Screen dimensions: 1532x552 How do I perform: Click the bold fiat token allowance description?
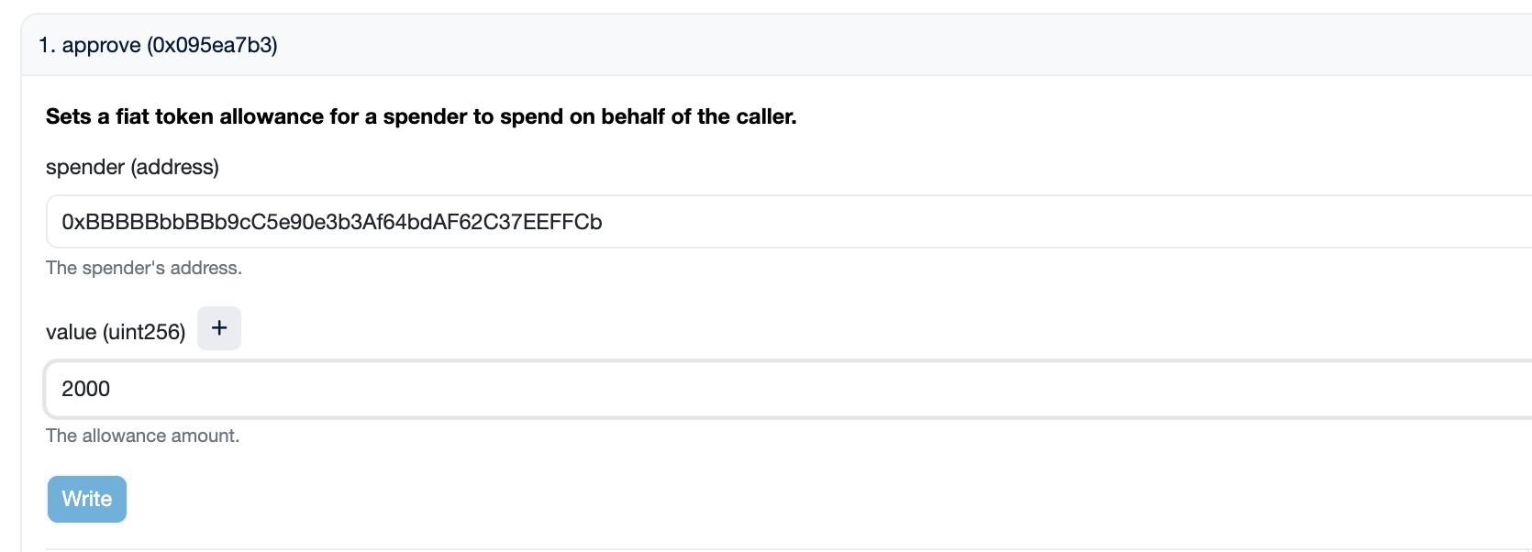pyautogui.click(x=420, y=116)
